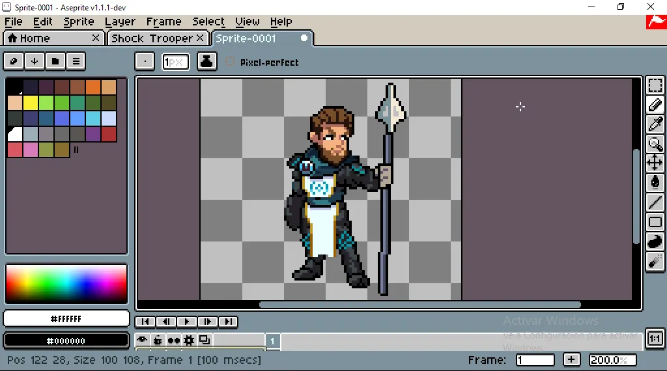This screenshot has height=371, width=667.
Task: Select the Pencil tool in toolbox
Action: (x=655, y=105)
